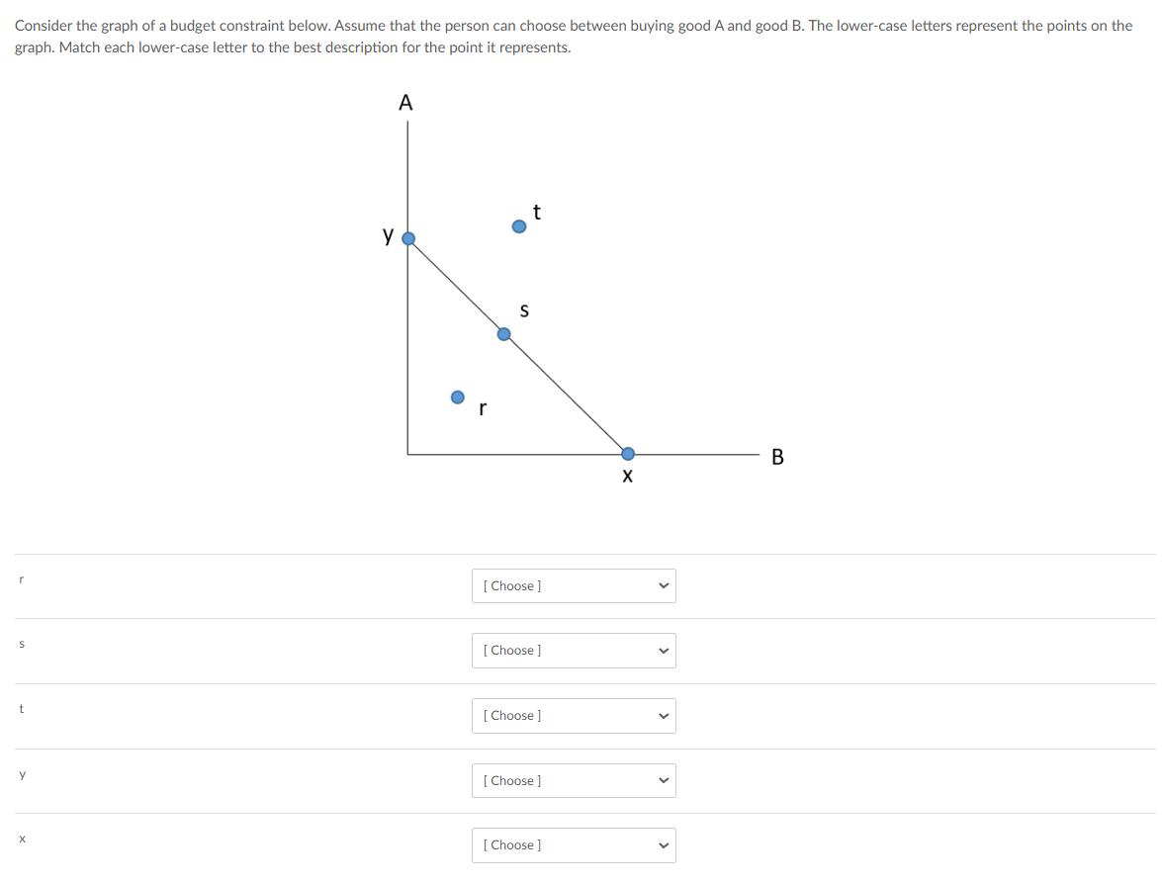Viewport: 1162px width, 885px height.
Task: Click the chevron arrow in row s dropdown
Action: coord(664,651)
